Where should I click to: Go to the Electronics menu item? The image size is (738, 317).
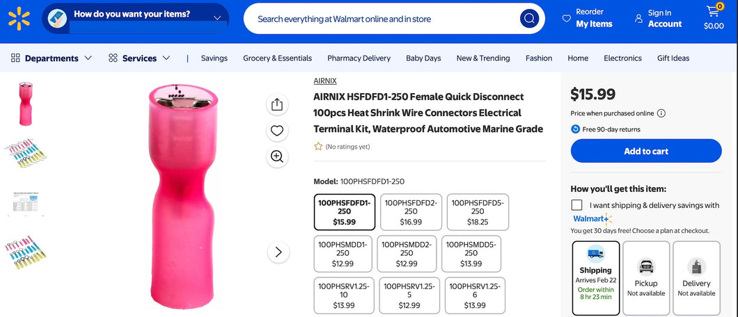(x=622, y=58)
